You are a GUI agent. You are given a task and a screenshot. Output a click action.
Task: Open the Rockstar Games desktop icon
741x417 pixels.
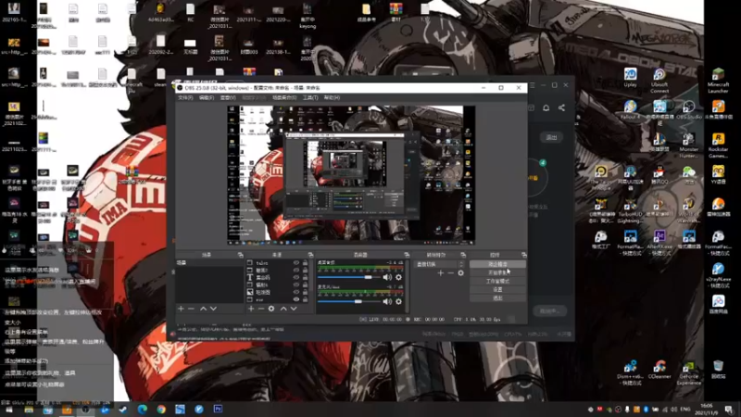[x=718, y=145]
